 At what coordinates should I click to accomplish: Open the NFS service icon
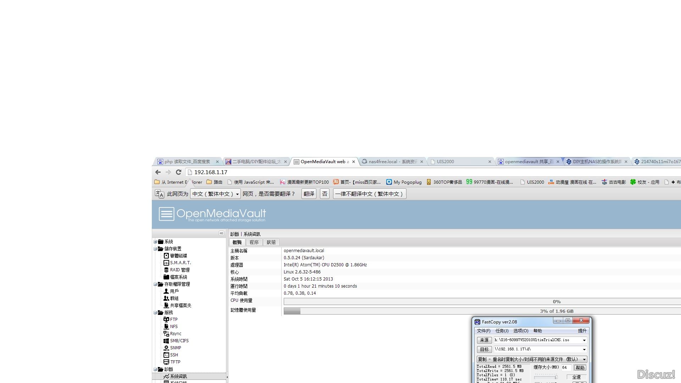point(166,327)
